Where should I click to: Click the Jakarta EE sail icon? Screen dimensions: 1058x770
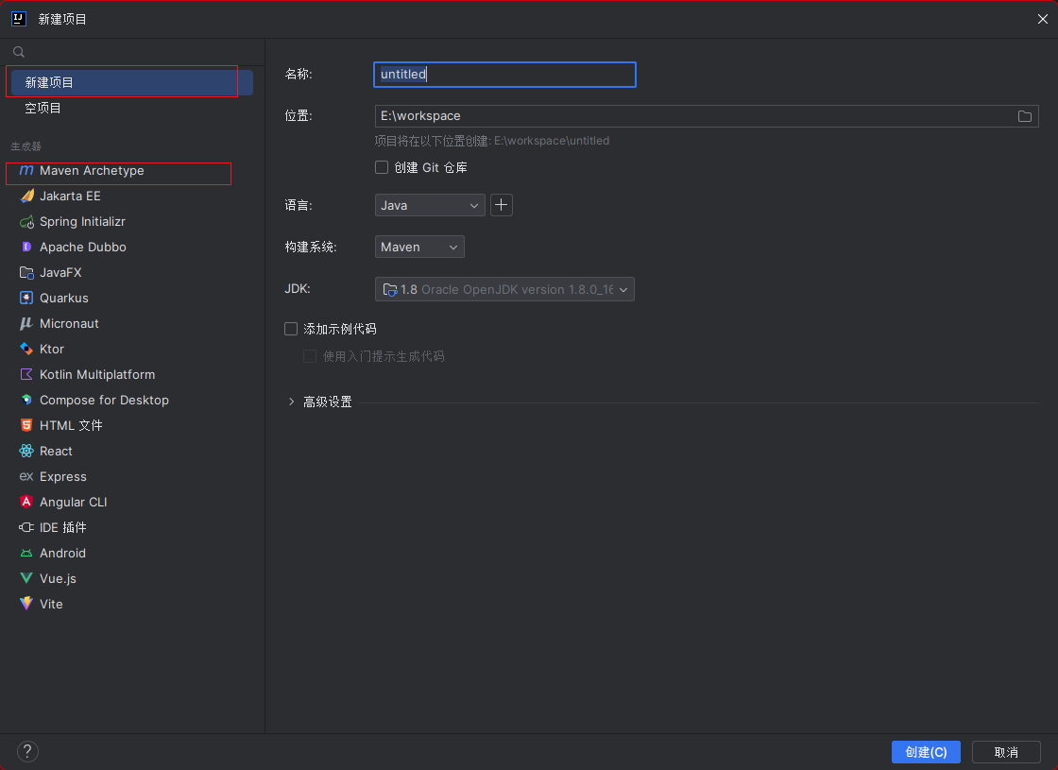26,197
